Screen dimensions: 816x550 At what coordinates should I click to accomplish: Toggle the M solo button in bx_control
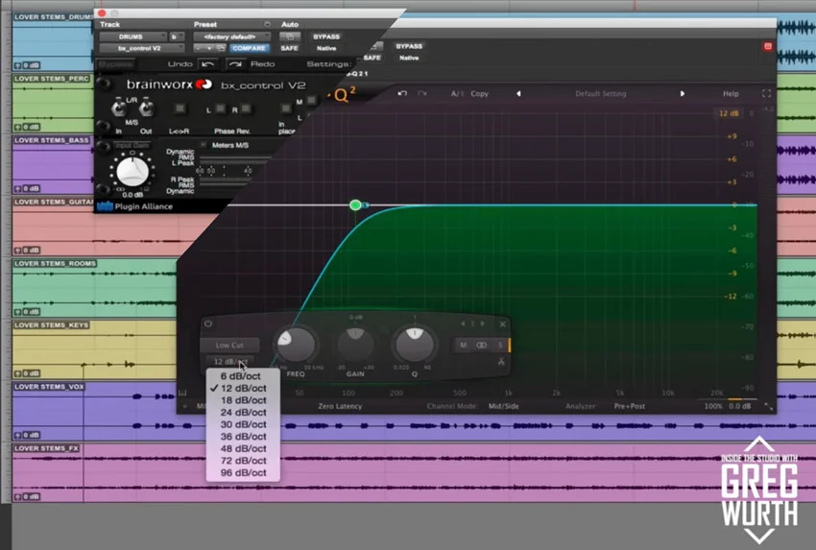[x=311, y=100]
